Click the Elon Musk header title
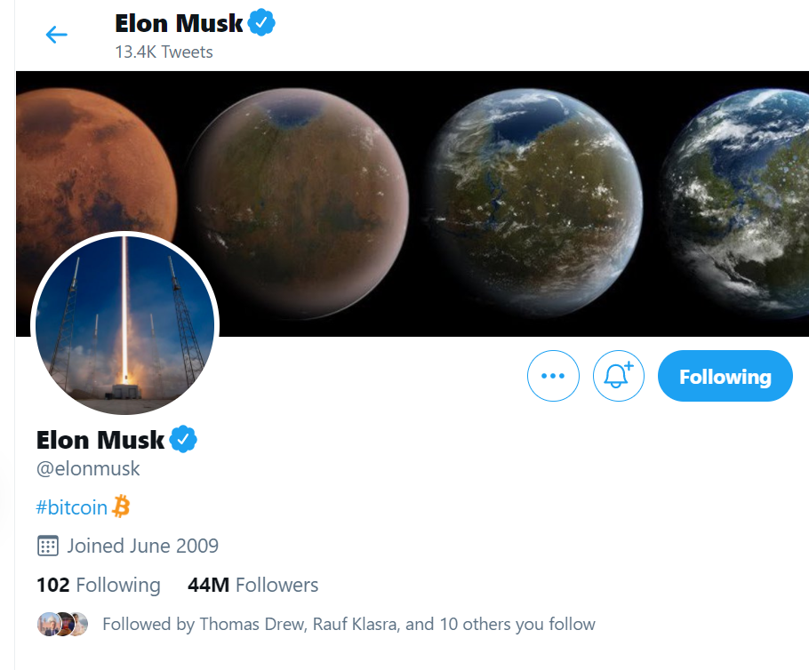This screenshot has width=809, height=670. click(179, 23)
